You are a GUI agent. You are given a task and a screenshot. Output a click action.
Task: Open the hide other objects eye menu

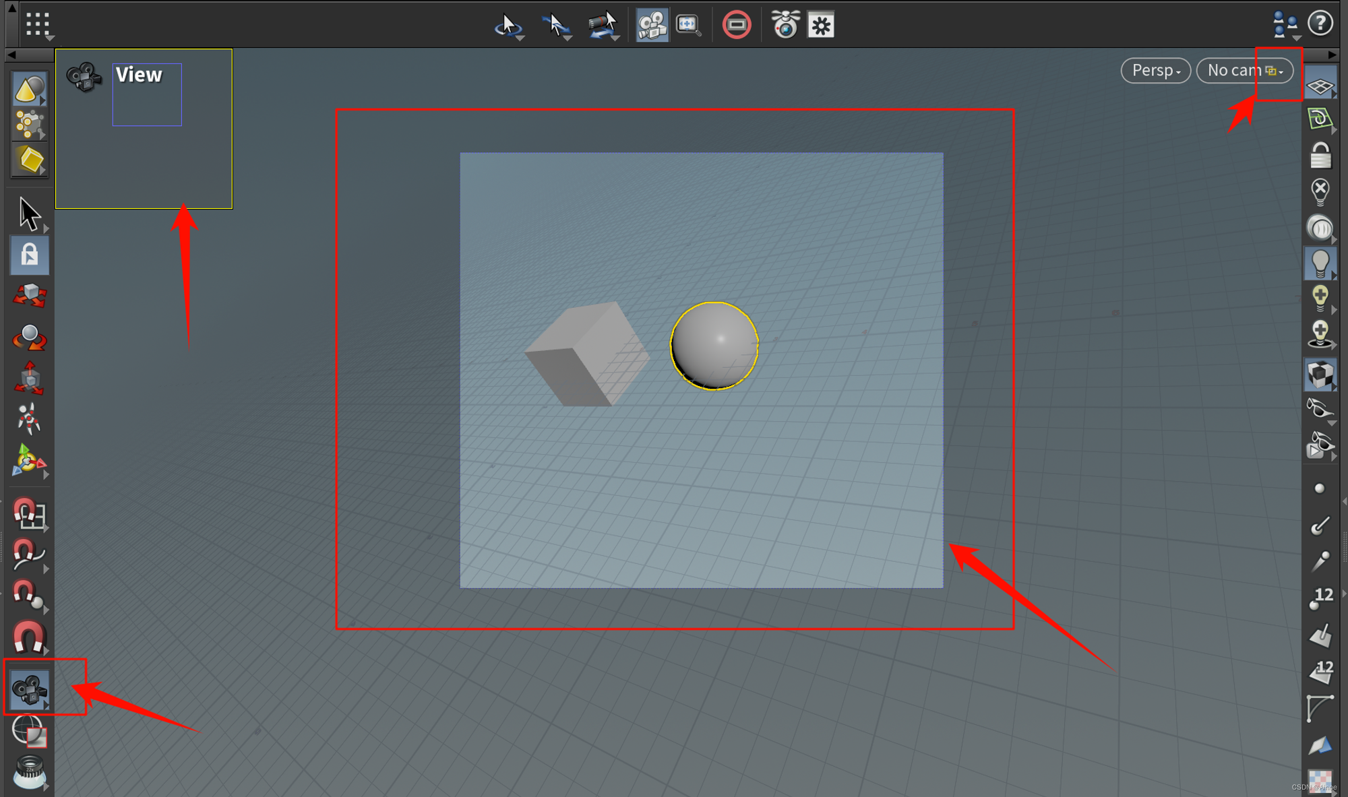tap(1320, 409)
